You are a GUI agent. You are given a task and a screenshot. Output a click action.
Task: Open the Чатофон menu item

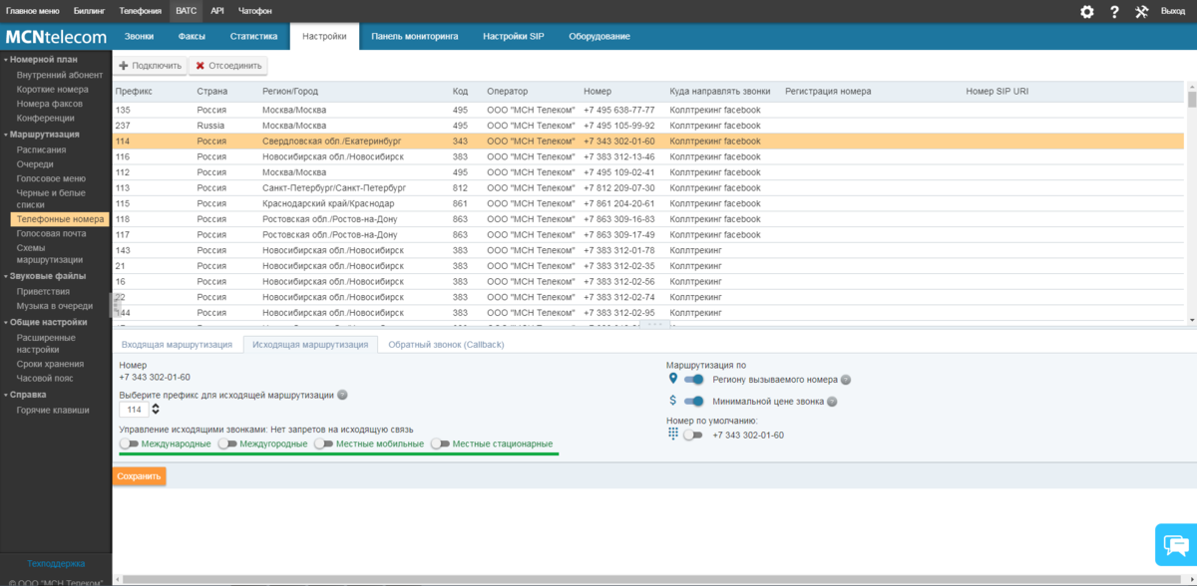coord(254,11)
